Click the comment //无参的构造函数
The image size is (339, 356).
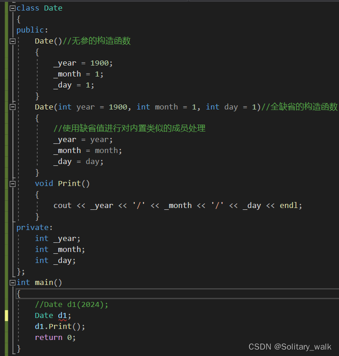[96, 41]
